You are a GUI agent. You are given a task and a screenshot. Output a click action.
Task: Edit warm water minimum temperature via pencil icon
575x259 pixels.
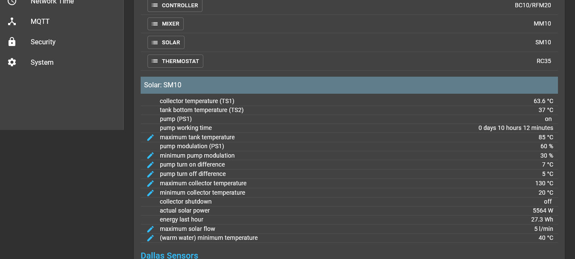point(150,238)
